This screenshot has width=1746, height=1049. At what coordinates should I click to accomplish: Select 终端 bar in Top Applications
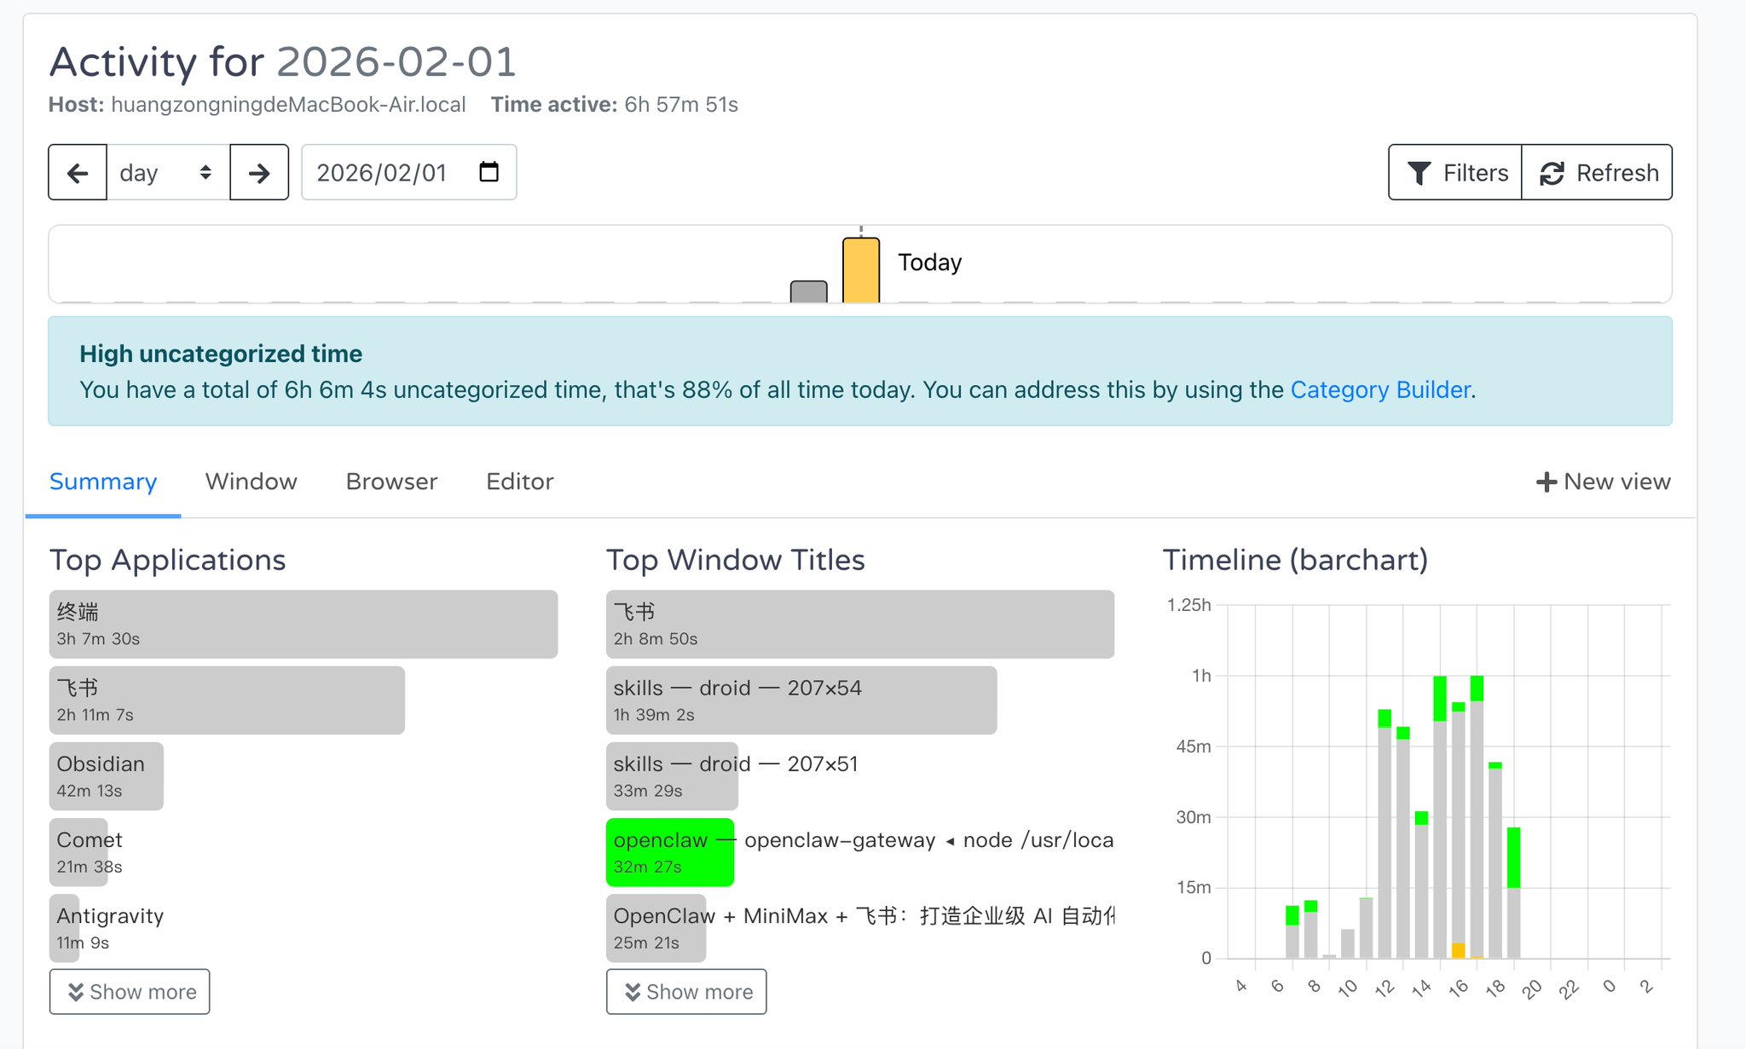click(x=304, y=624)
